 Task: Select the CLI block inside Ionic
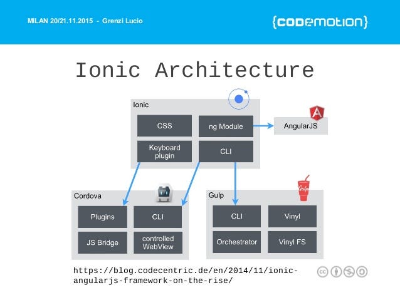[226, 152]
